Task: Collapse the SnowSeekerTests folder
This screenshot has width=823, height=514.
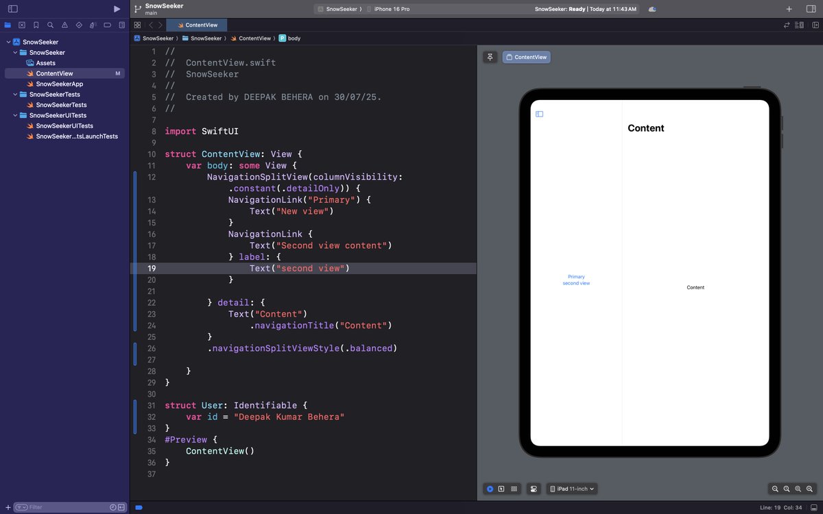Action: (15, 94)
